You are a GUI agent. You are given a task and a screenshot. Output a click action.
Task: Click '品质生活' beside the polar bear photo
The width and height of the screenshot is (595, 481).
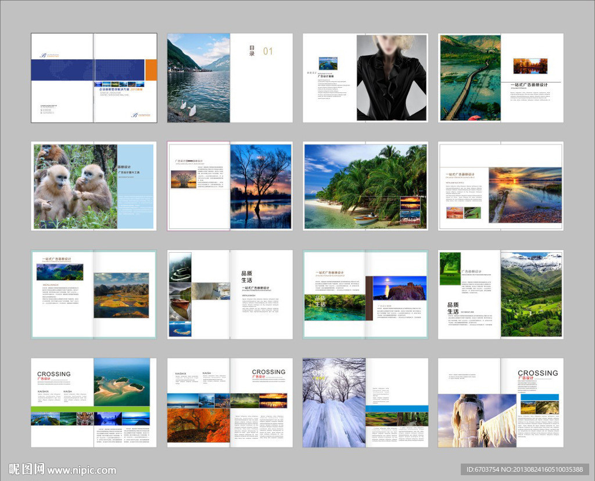[x=246, y=277]
